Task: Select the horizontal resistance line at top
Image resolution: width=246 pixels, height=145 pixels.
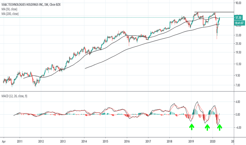Action: pos(214,12)
